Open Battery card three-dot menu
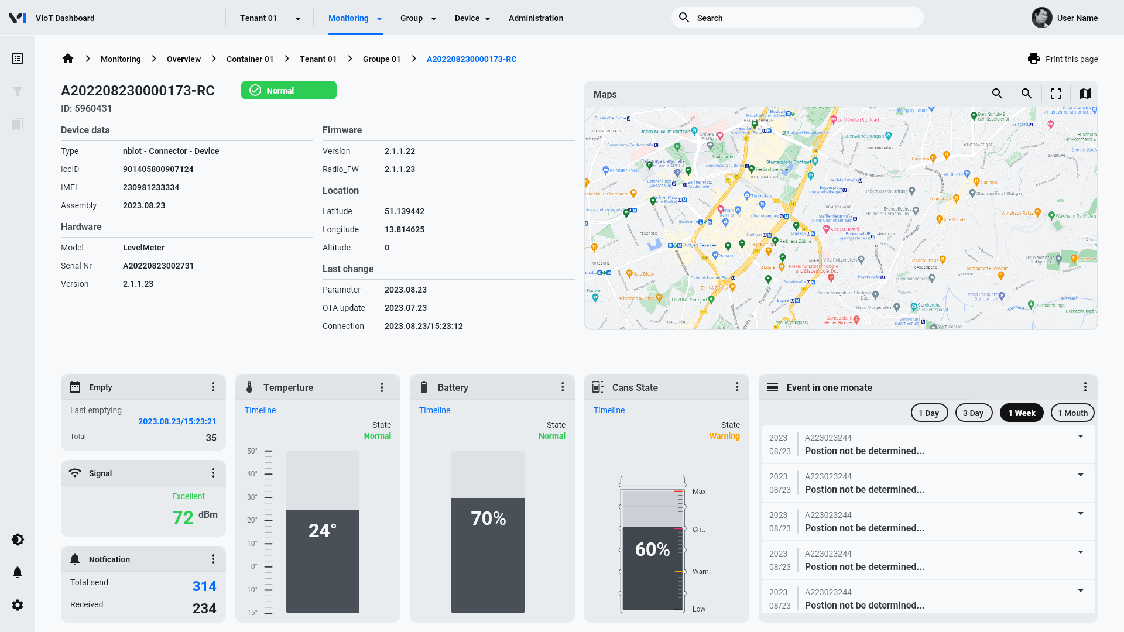Viewport: 1124px width, 632px height. pyautogui.click(x=563, y=387)
